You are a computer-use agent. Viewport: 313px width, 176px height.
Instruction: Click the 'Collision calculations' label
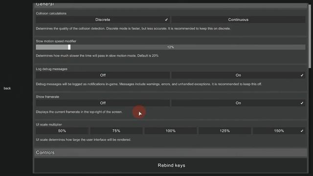click(51, 13)
